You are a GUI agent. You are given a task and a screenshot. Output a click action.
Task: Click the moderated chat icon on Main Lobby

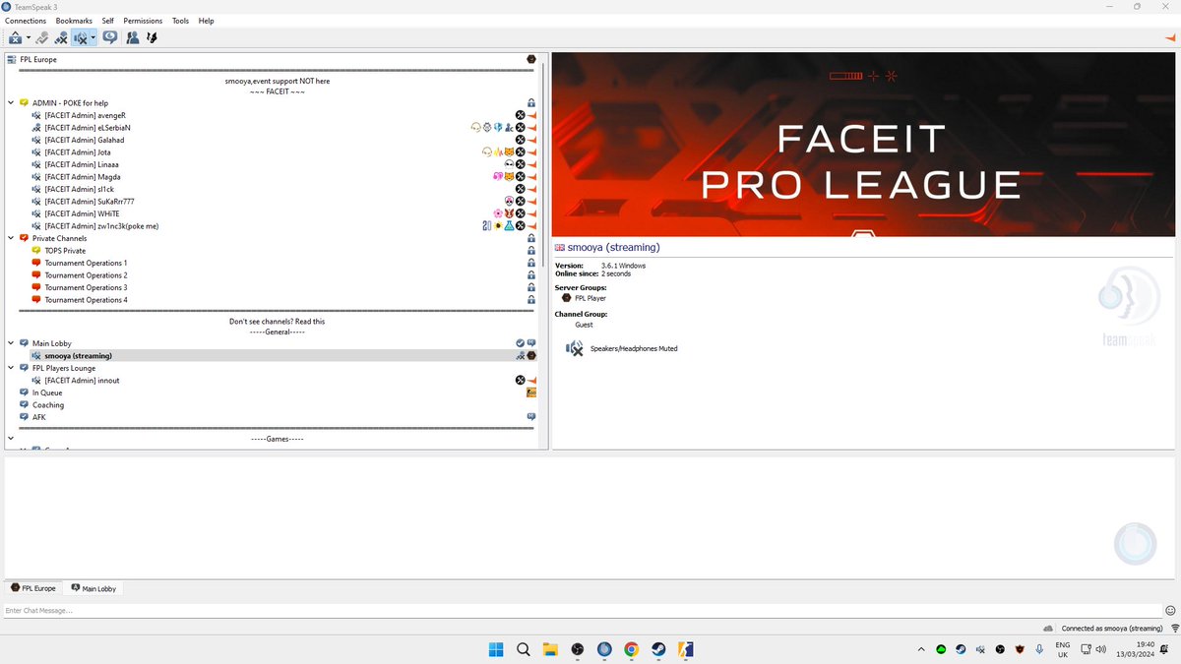[531, 343]
